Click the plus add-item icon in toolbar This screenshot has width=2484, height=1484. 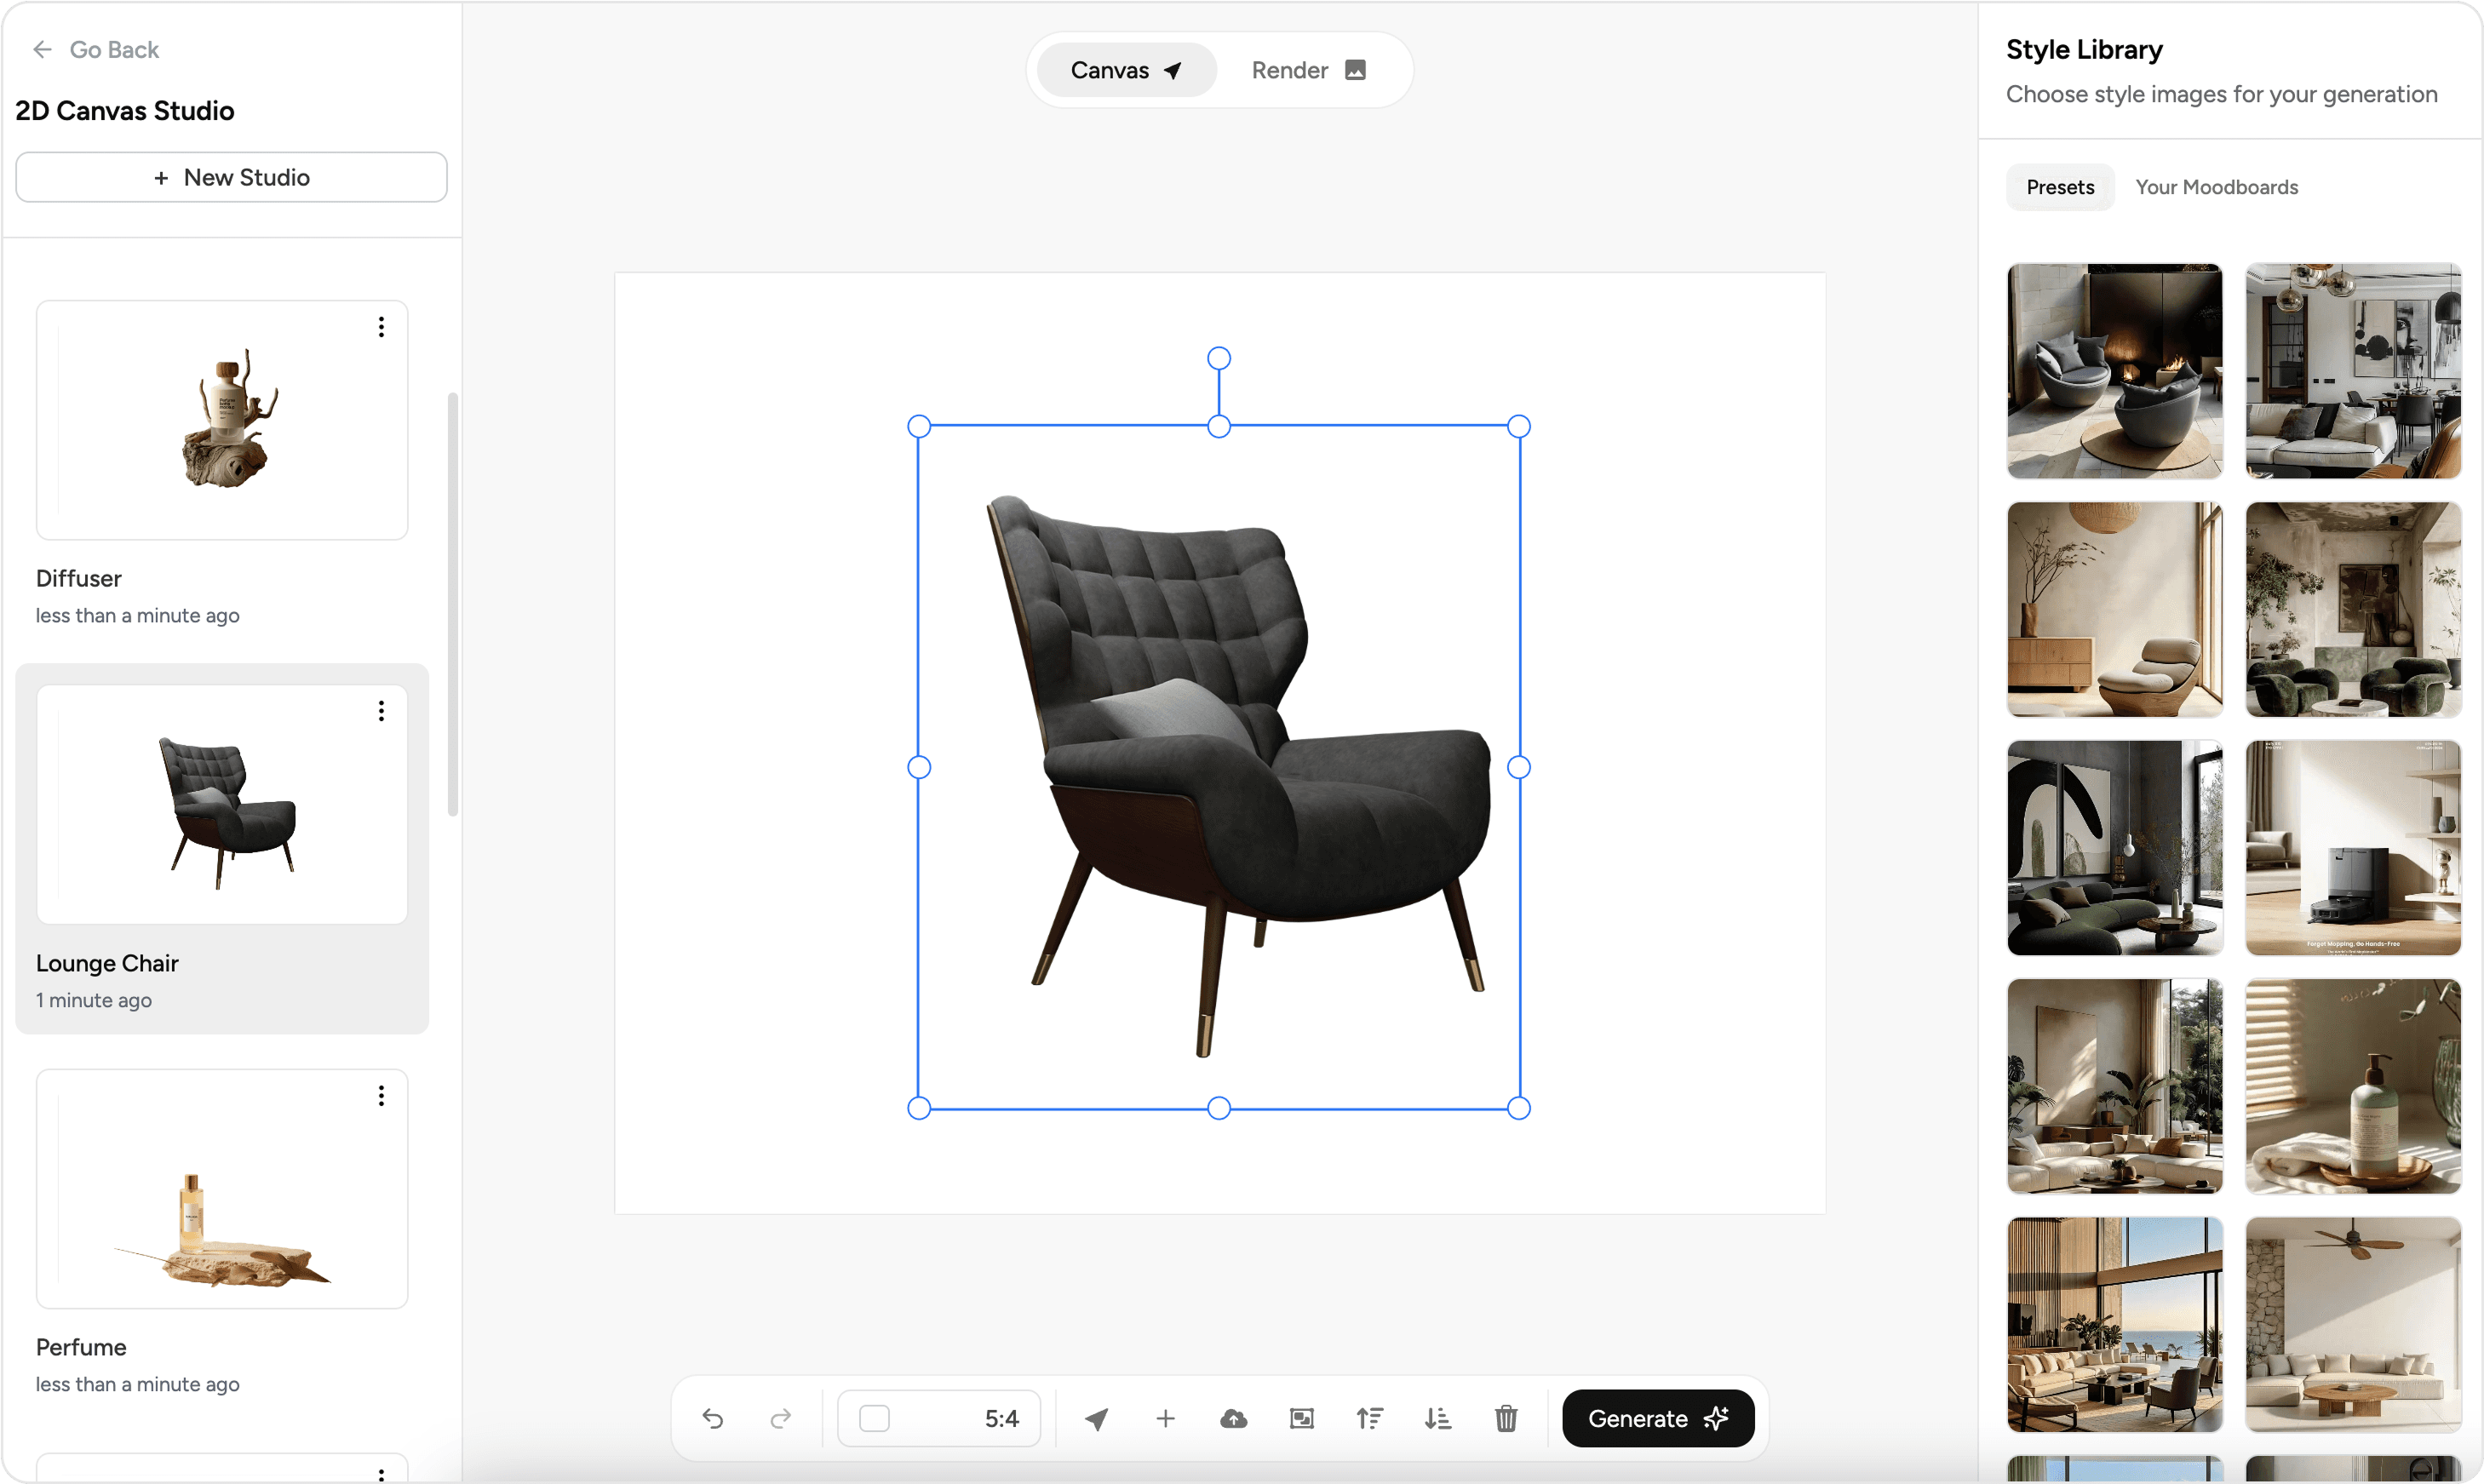point(1165,1418)
